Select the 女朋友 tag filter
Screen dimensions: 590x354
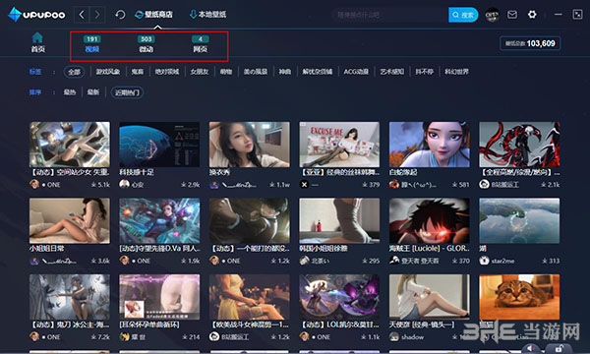(199, 72)
